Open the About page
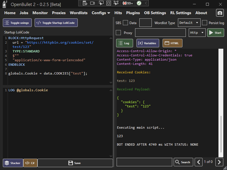Screen dimensions: 227x170 click(x=201, y=13)
